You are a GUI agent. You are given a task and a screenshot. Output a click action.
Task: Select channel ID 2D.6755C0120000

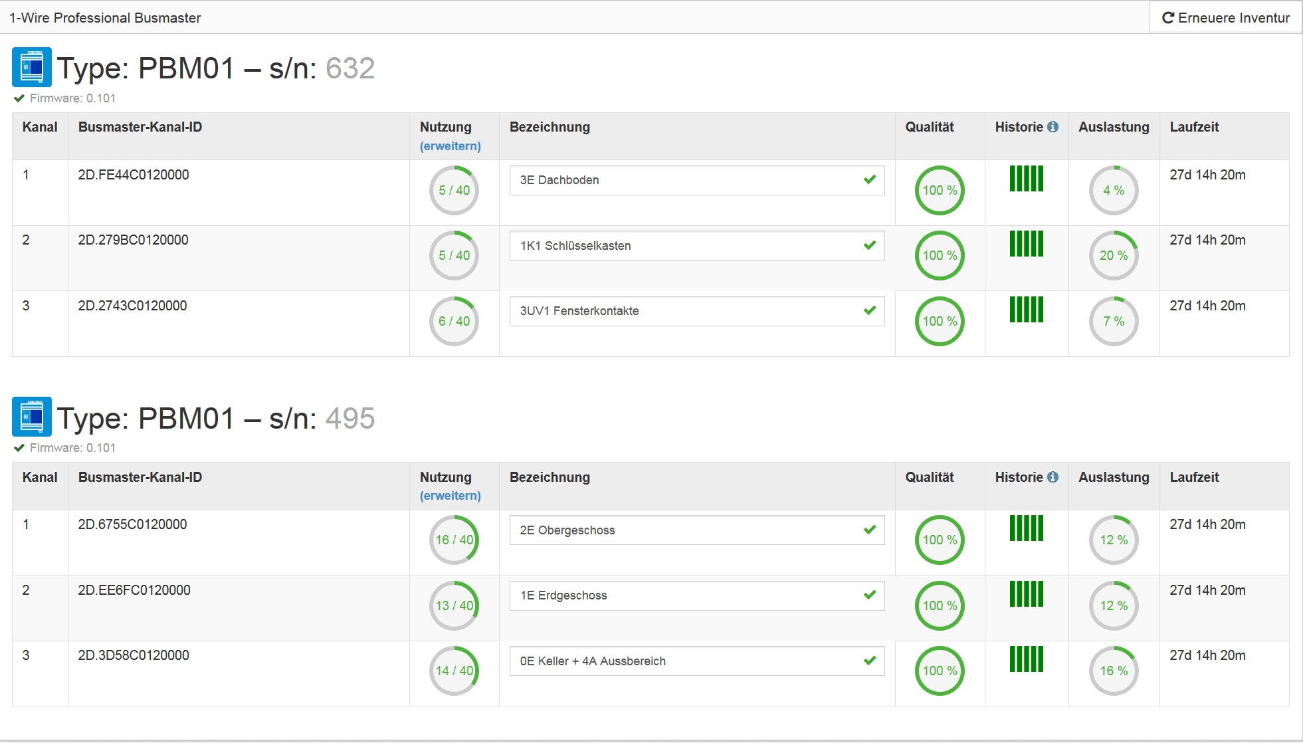coord(132,524)
